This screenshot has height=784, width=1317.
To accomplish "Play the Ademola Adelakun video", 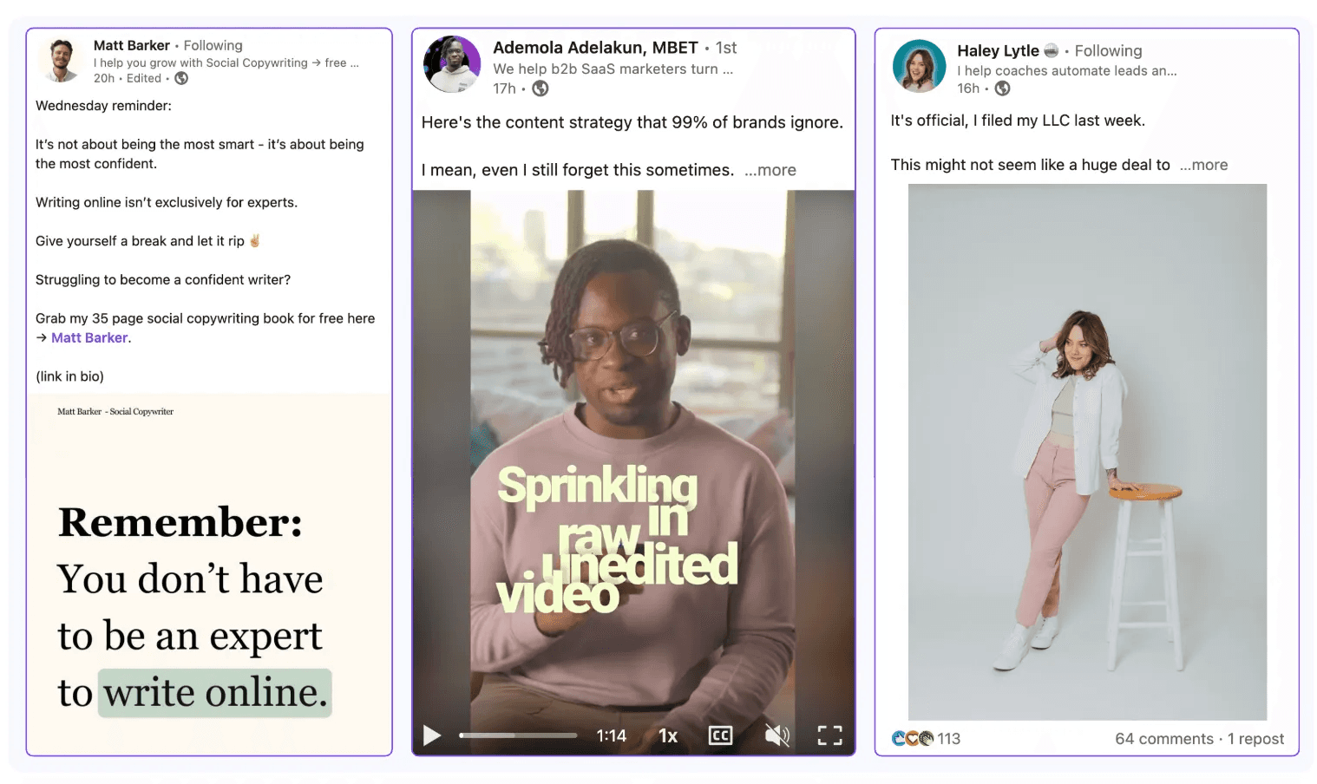I will [x=431, y=735].
